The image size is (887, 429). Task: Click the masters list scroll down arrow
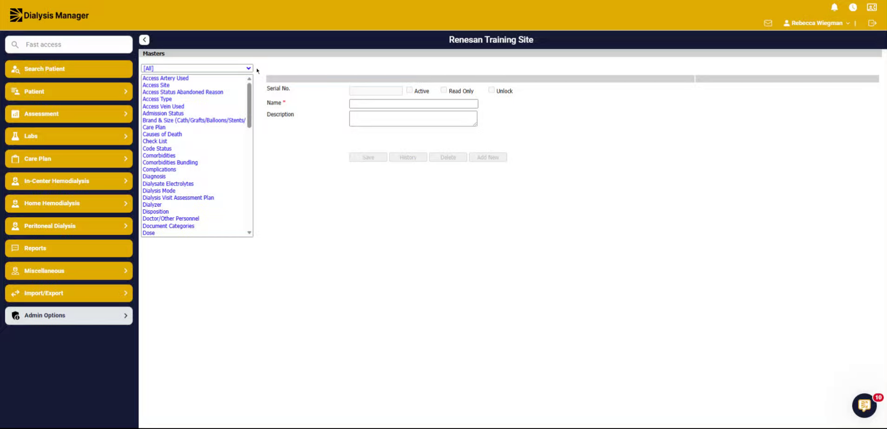tap(249, 233)
